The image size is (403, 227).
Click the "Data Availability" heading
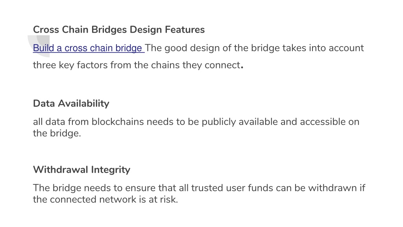(x=71, y=104)
